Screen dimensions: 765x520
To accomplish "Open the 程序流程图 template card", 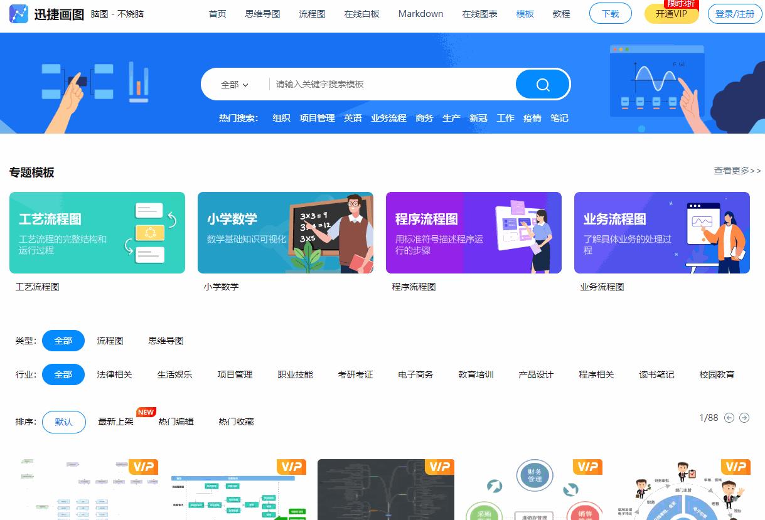I will click(x=474, y=233).
